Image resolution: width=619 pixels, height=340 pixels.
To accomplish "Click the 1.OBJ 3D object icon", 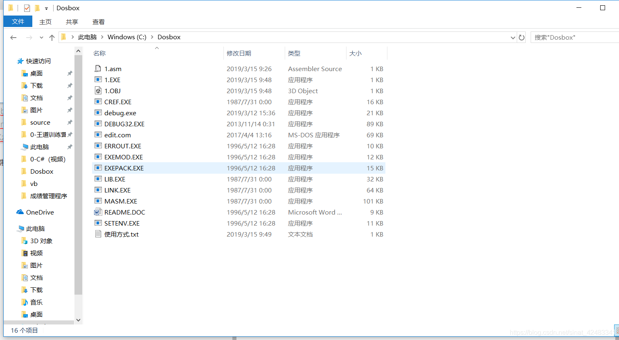I will click(x=98, y=91).
